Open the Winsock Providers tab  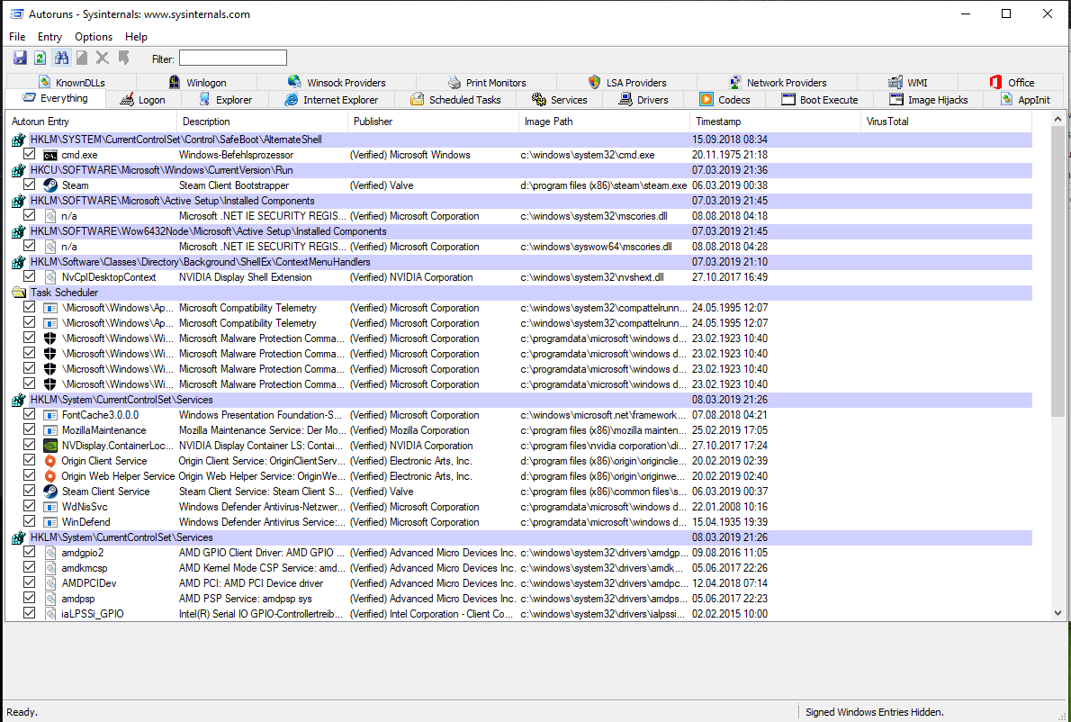[337, 82]
